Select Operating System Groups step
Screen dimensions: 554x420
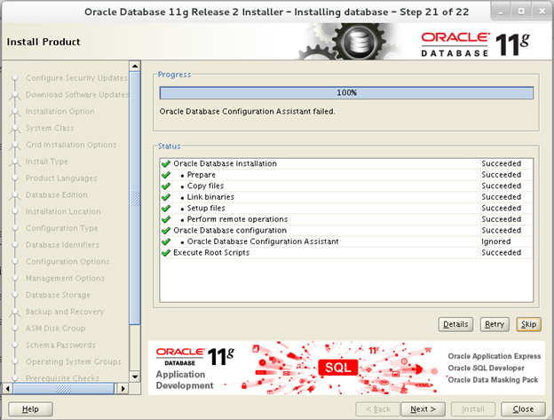(74, 361)
